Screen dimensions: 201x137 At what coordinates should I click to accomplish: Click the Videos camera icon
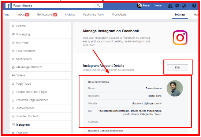[13, 76]
